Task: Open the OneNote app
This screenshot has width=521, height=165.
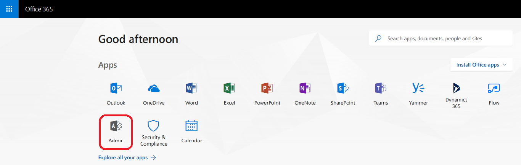Action: pos(305,93)
